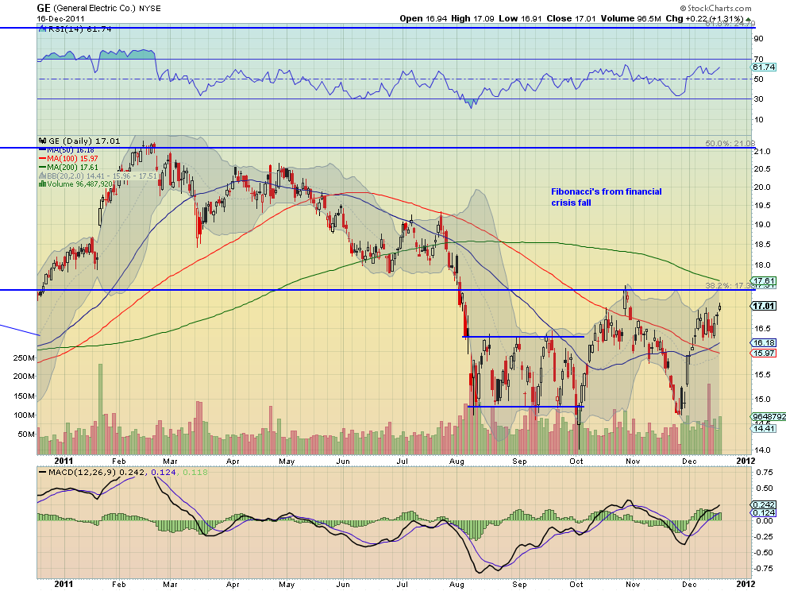This screenshot has height=591, width=786.
Task: Click the 14.41 lower band price tag
Action: coord(763,428)
